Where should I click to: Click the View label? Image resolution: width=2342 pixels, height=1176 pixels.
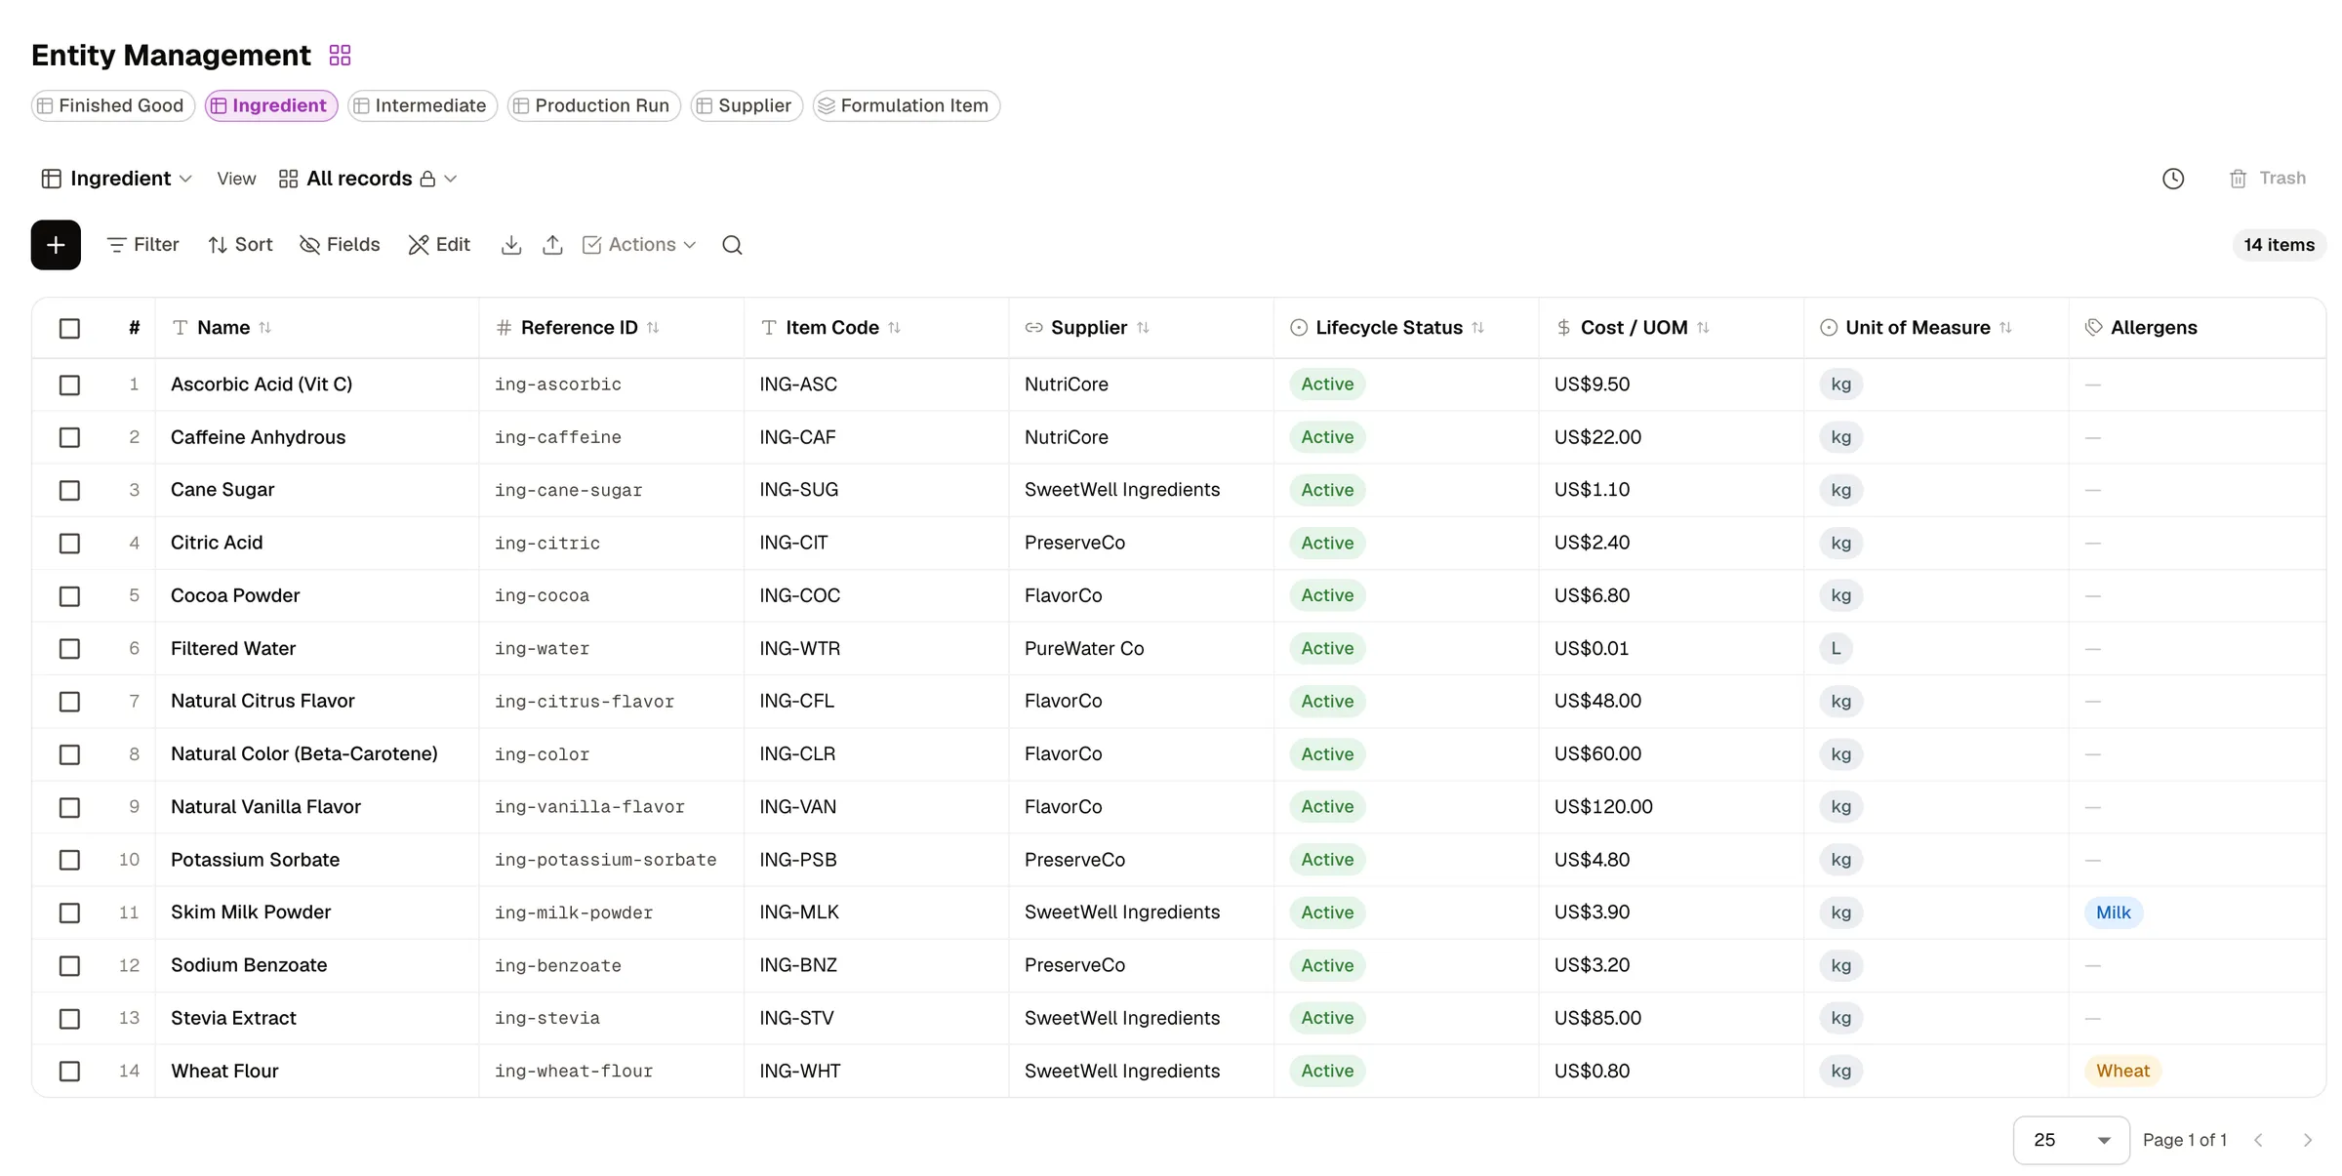236,179
